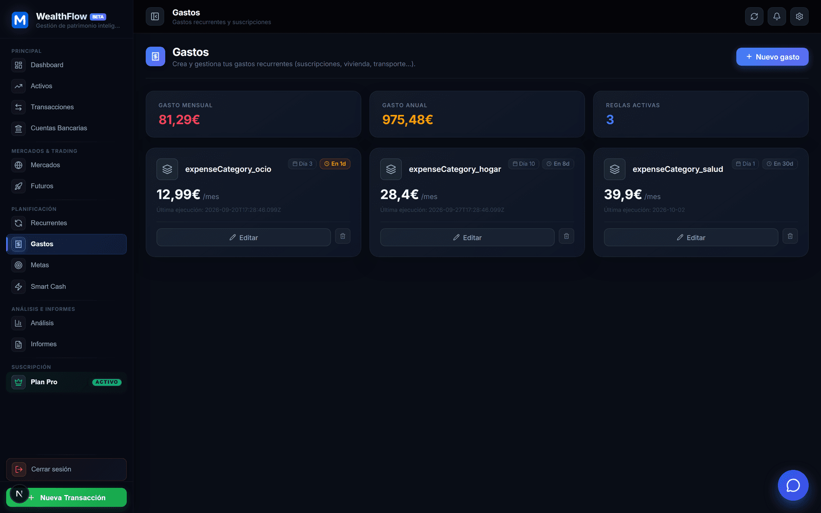Viewport: 821px width, 513px height.
Task: Go to Activos section
Action: click(x=66, y=86)
